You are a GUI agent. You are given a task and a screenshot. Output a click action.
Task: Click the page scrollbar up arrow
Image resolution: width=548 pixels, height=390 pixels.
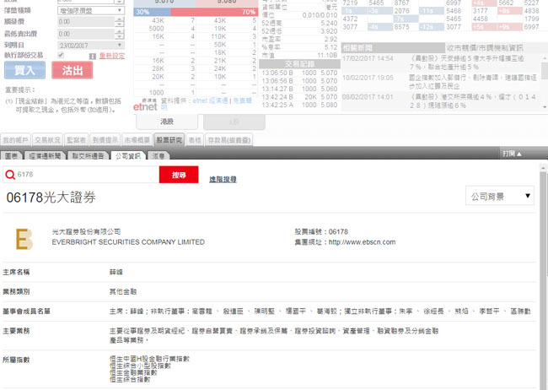pos(543,168)
